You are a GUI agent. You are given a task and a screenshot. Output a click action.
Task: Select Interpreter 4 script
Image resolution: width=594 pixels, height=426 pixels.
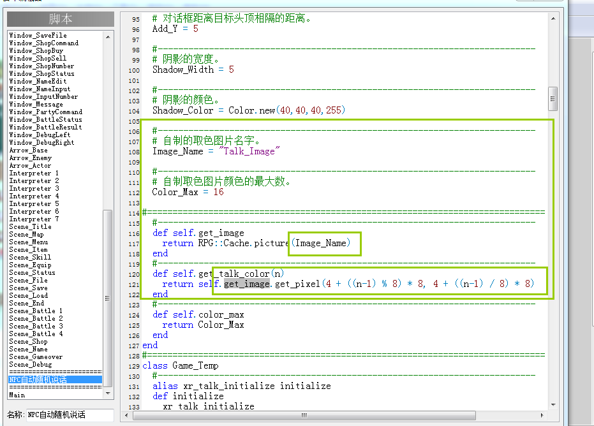point(34,196)
